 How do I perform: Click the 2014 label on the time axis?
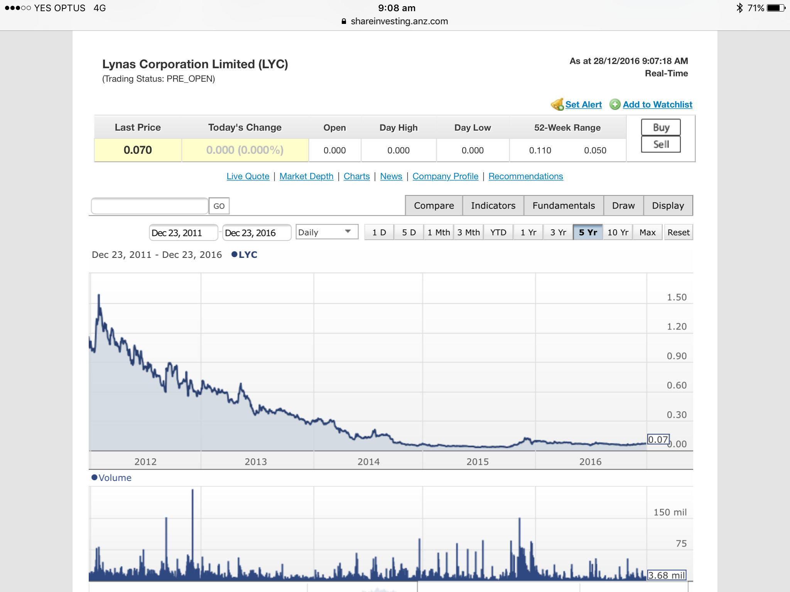(368, 461)
